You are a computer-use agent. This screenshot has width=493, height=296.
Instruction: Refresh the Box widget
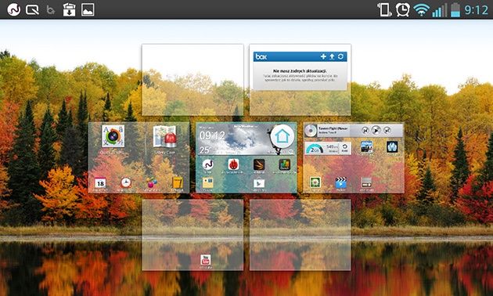[x=341, y=56]
